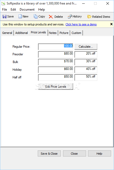The width and height of the screenshot is (114, 170).
Task: Switch to the Notes tab
Action: [x=53, y=33]
